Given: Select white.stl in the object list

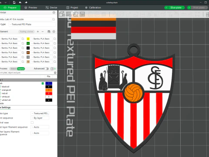Looking at the screenshot, I should point(6,97).
